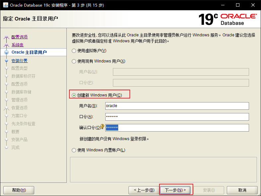261x196 pixels.
Task: Go back with 上一步(B) button
Action: 144,190
